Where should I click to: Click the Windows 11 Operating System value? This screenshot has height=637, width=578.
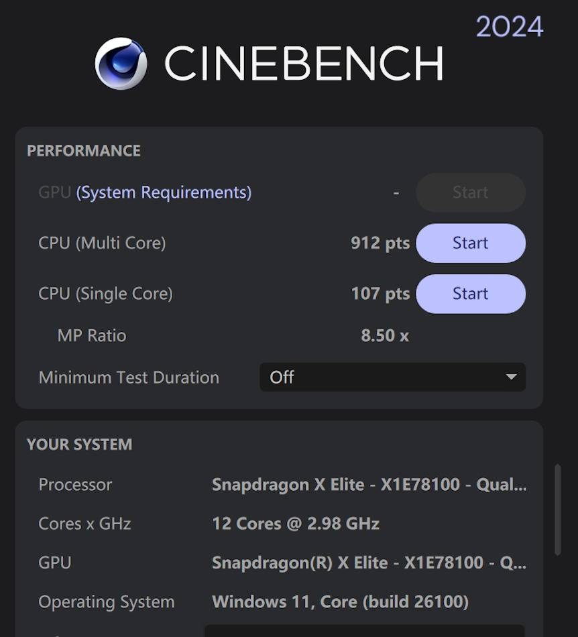[340, 601]
